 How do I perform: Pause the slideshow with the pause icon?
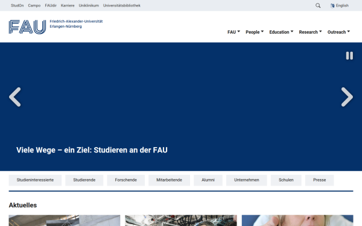click(349, 55)
